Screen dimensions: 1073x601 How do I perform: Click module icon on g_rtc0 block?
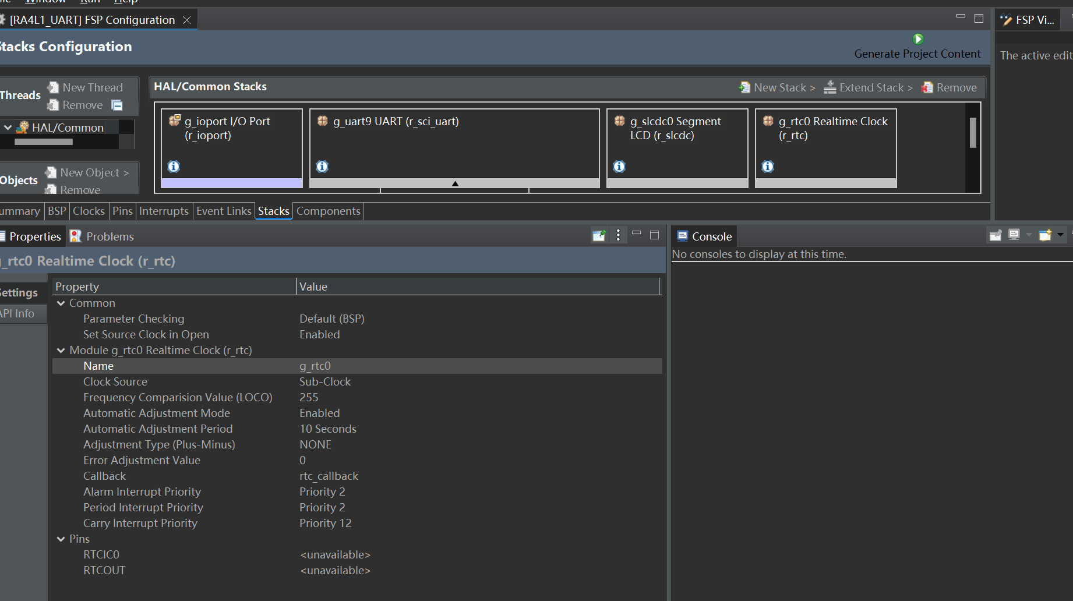pos(768,121)
